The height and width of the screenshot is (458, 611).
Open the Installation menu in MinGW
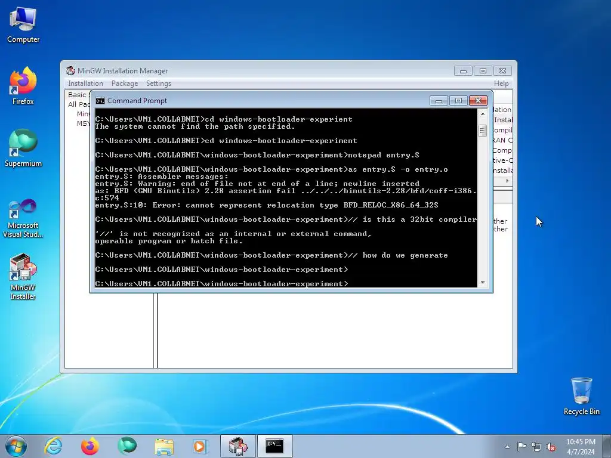85,83
